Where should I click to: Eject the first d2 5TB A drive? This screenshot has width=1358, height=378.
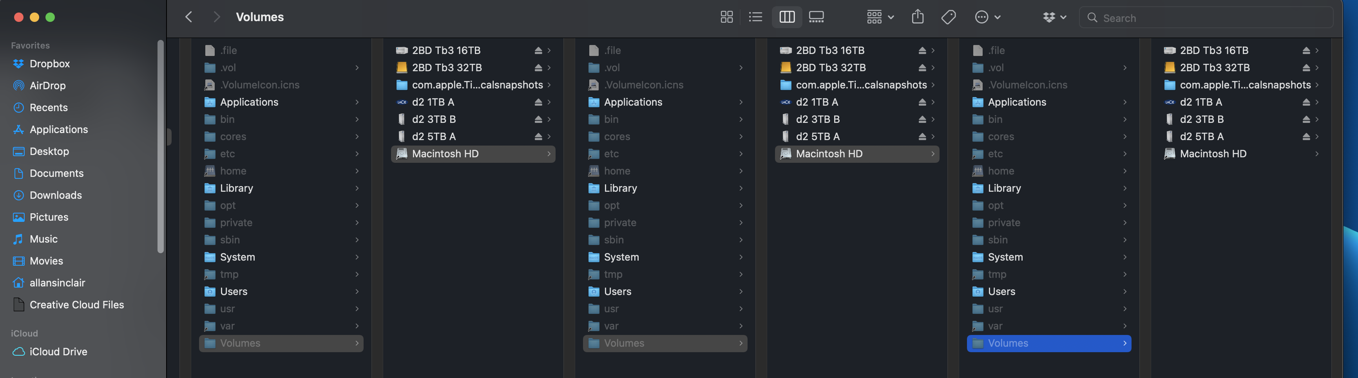point(538,137)
